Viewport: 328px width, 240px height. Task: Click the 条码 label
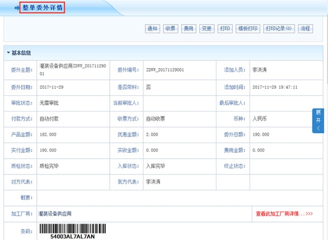(x=26, y=231)
